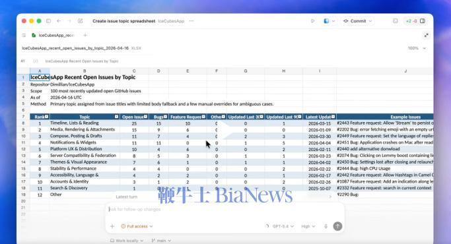
Task: Expand the Commit dropdown arrow
Action: pyautogui.click(x=370, y=21)
